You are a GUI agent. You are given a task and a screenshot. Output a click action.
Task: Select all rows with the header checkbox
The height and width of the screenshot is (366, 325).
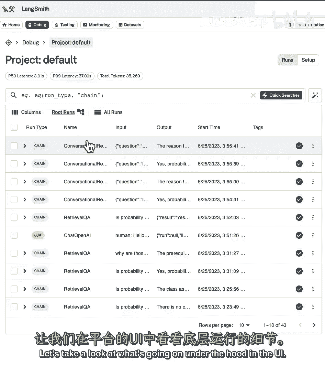[x=14, y=127]
